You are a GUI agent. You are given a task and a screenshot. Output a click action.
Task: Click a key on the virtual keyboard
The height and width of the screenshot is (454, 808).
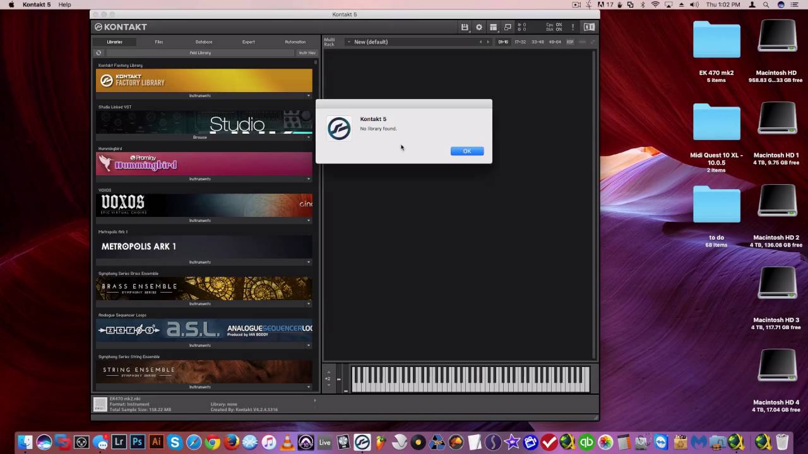pyautogui.click(x=470, y=380)
